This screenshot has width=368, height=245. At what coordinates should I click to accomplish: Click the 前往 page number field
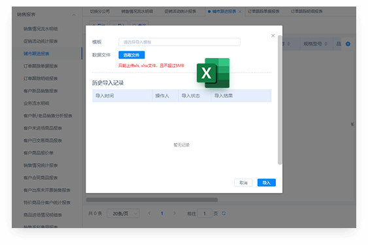[x=205, y=214]
